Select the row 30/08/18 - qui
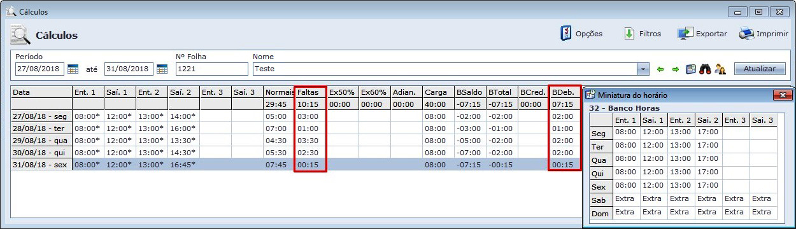The image size is (796, 229). tap(296, 153)
